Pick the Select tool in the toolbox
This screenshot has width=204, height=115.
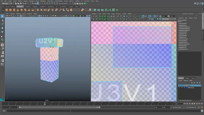pos(2,16)
